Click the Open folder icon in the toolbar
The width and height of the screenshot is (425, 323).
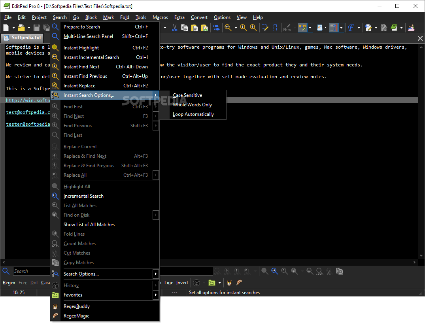point(21,28)
